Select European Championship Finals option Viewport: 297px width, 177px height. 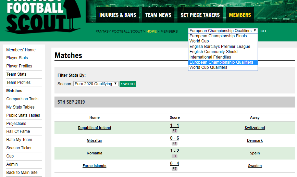[x=223, y=36]
